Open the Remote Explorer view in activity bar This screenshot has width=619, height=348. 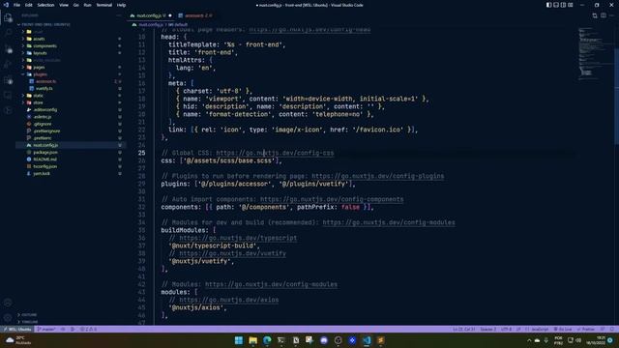pyautogui.click(x=8, y=95)
